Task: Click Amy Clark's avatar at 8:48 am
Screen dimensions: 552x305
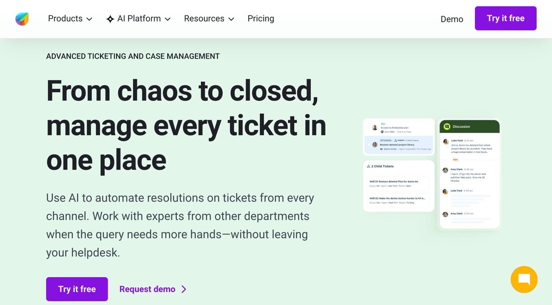Action: click(x=445, y=170)
